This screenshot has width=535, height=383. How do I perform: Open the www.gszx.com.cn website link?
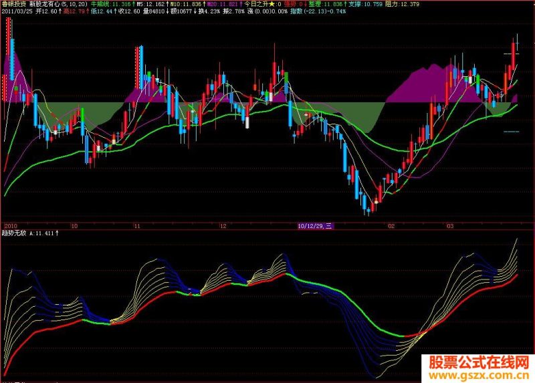pos(479,376)
